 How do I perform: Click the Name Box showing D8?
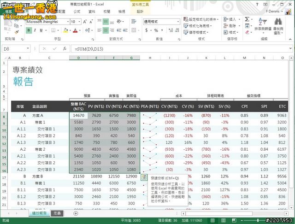(14, 48)
